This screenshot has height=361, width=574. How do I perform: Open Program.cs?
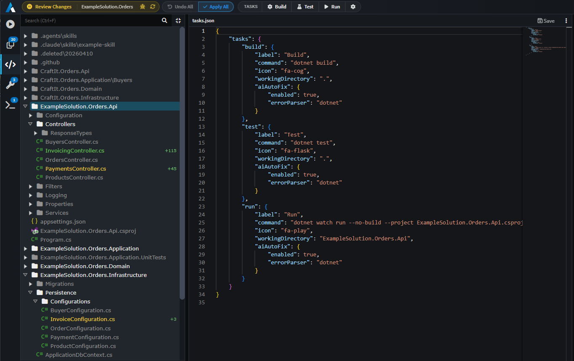pos(56,240)
